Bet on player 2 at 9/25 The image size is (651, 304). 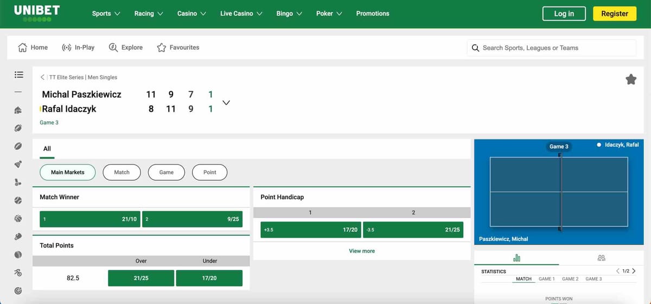click(x=192, y=219)
